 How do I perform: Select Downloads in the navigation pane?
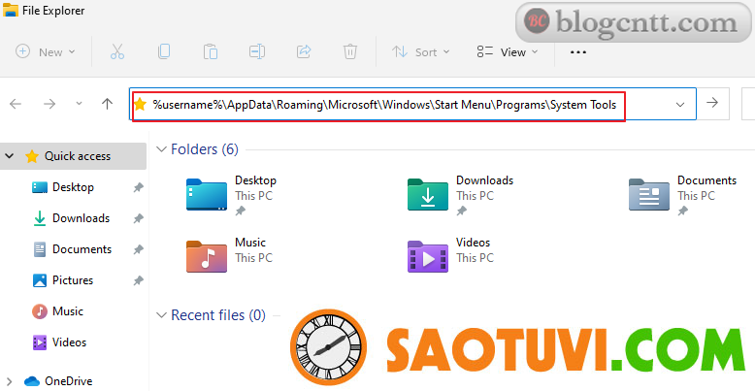pyautogui.click(x=81, y=218)
